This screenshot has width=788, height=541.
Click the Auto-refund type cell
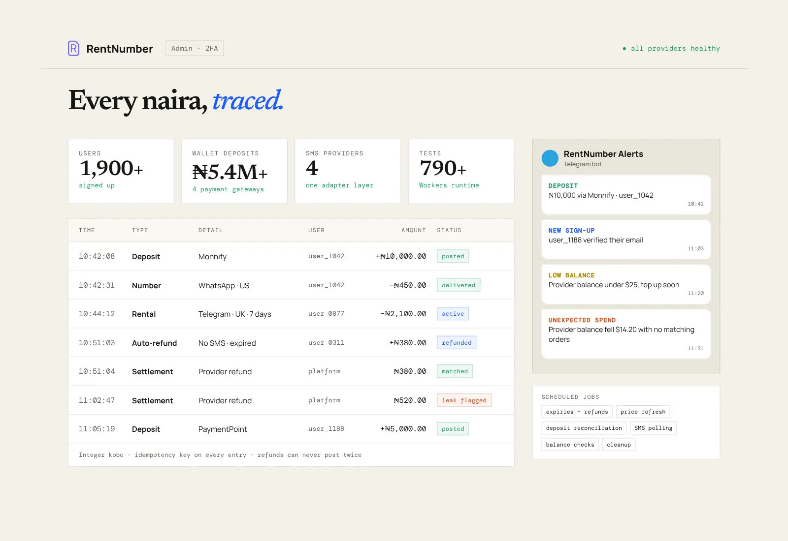coord(154,343)
